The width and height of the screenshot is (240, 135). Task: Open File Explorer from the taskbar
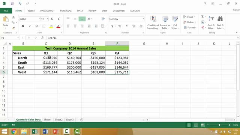tap(24, 132)
